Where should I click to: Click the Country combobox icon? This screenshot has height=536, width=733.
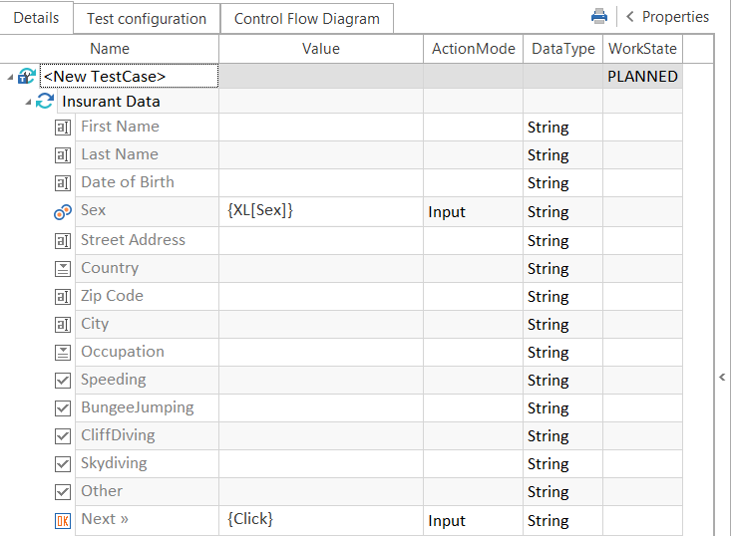point(62,268)
